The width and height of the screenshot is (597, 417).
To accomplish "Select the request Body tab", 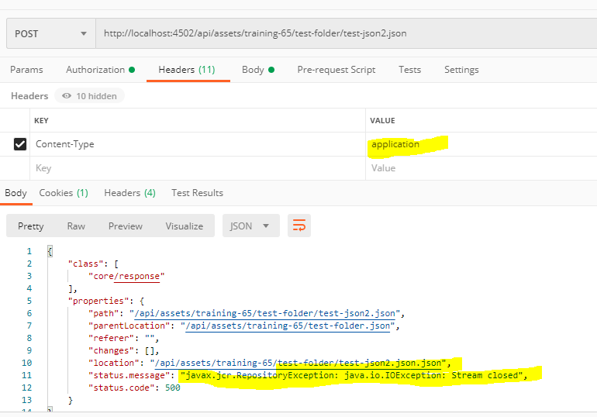I will [258, 70].
